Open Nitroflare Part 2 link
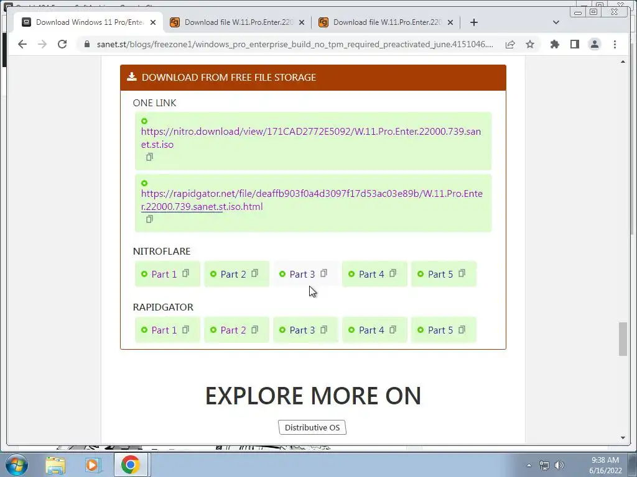The height and width of the screenshot is (477, 637). click(233, 274)
